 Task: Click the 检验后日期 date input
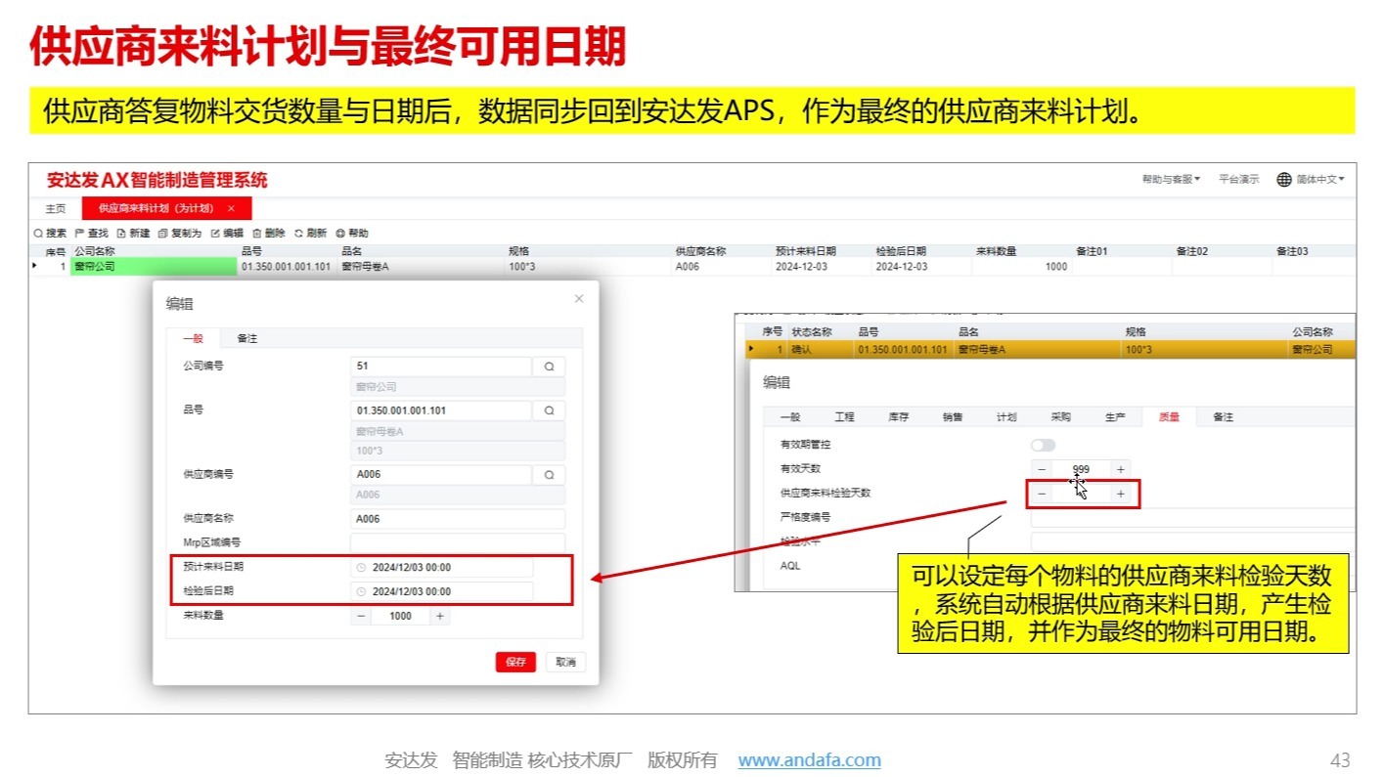coord(442,591)
